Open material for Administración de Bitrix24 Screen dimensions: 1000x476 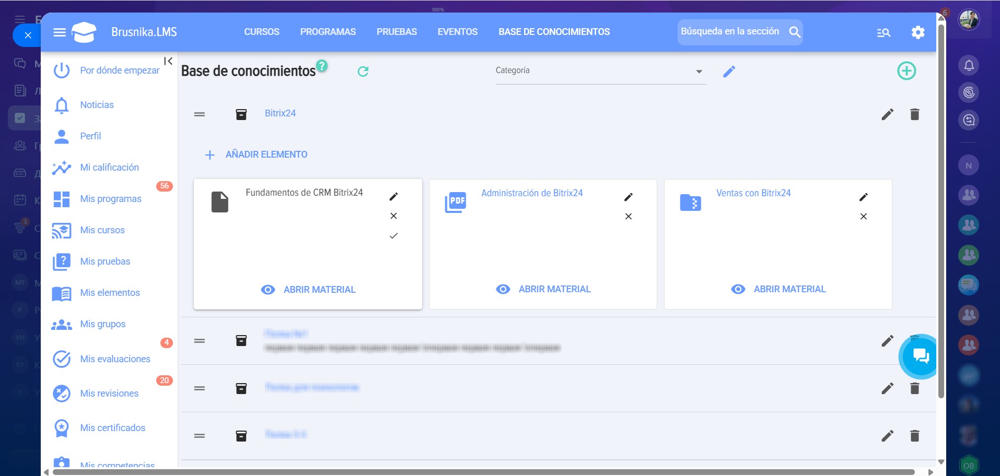tap(543, 289)
